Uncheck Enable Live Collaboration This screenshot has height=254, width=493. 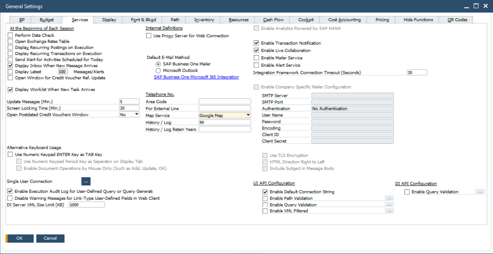(x=256, y=50)
